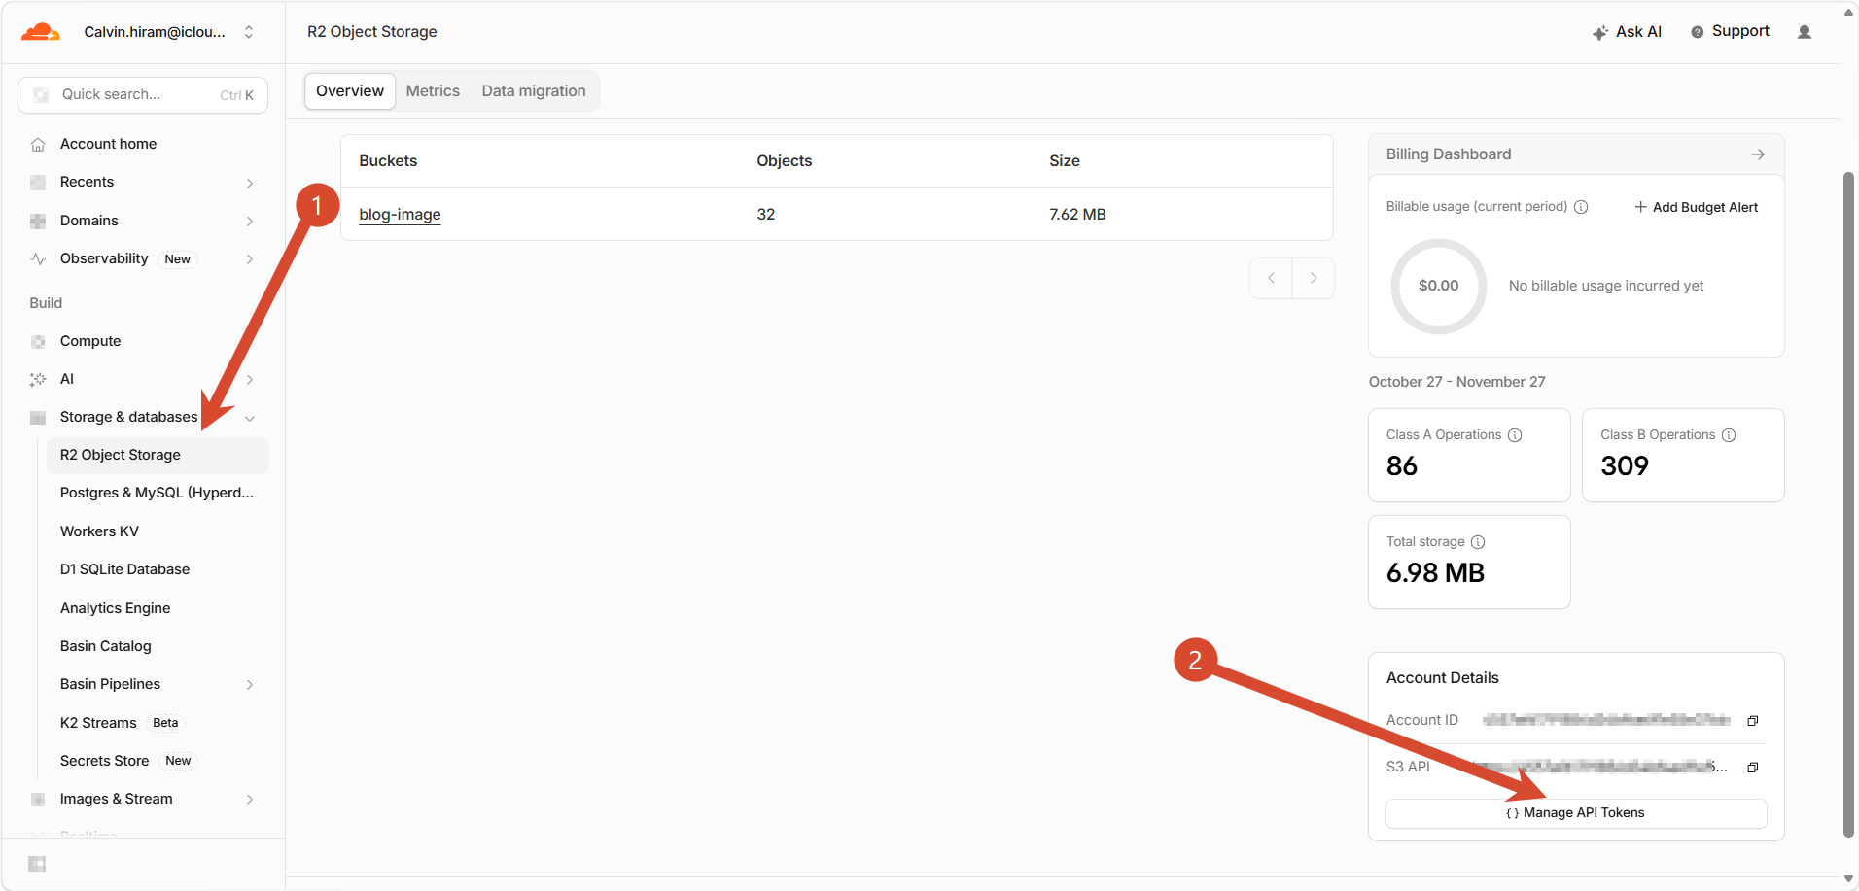Image resolution: width=1859 pixels, height=891 pixels.
Task: Open the Data migration tab
Action: click(x=534, y=91)
